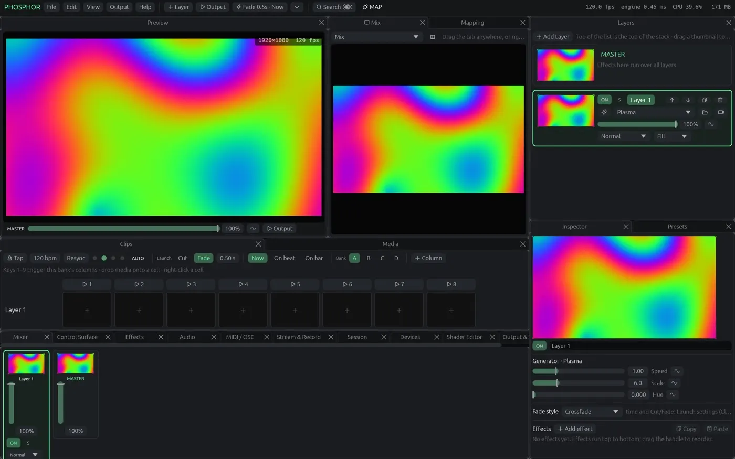735x459 pixels.
Task: Open the Scale parameter modulation icon
Action: (675, 383)
